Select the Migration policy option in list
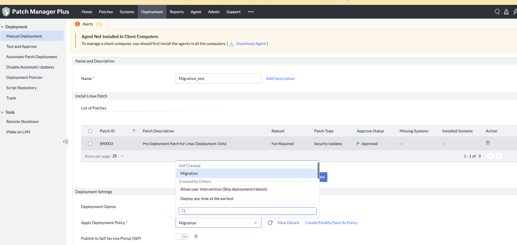517x245 pixels. [x=189, y=173]
